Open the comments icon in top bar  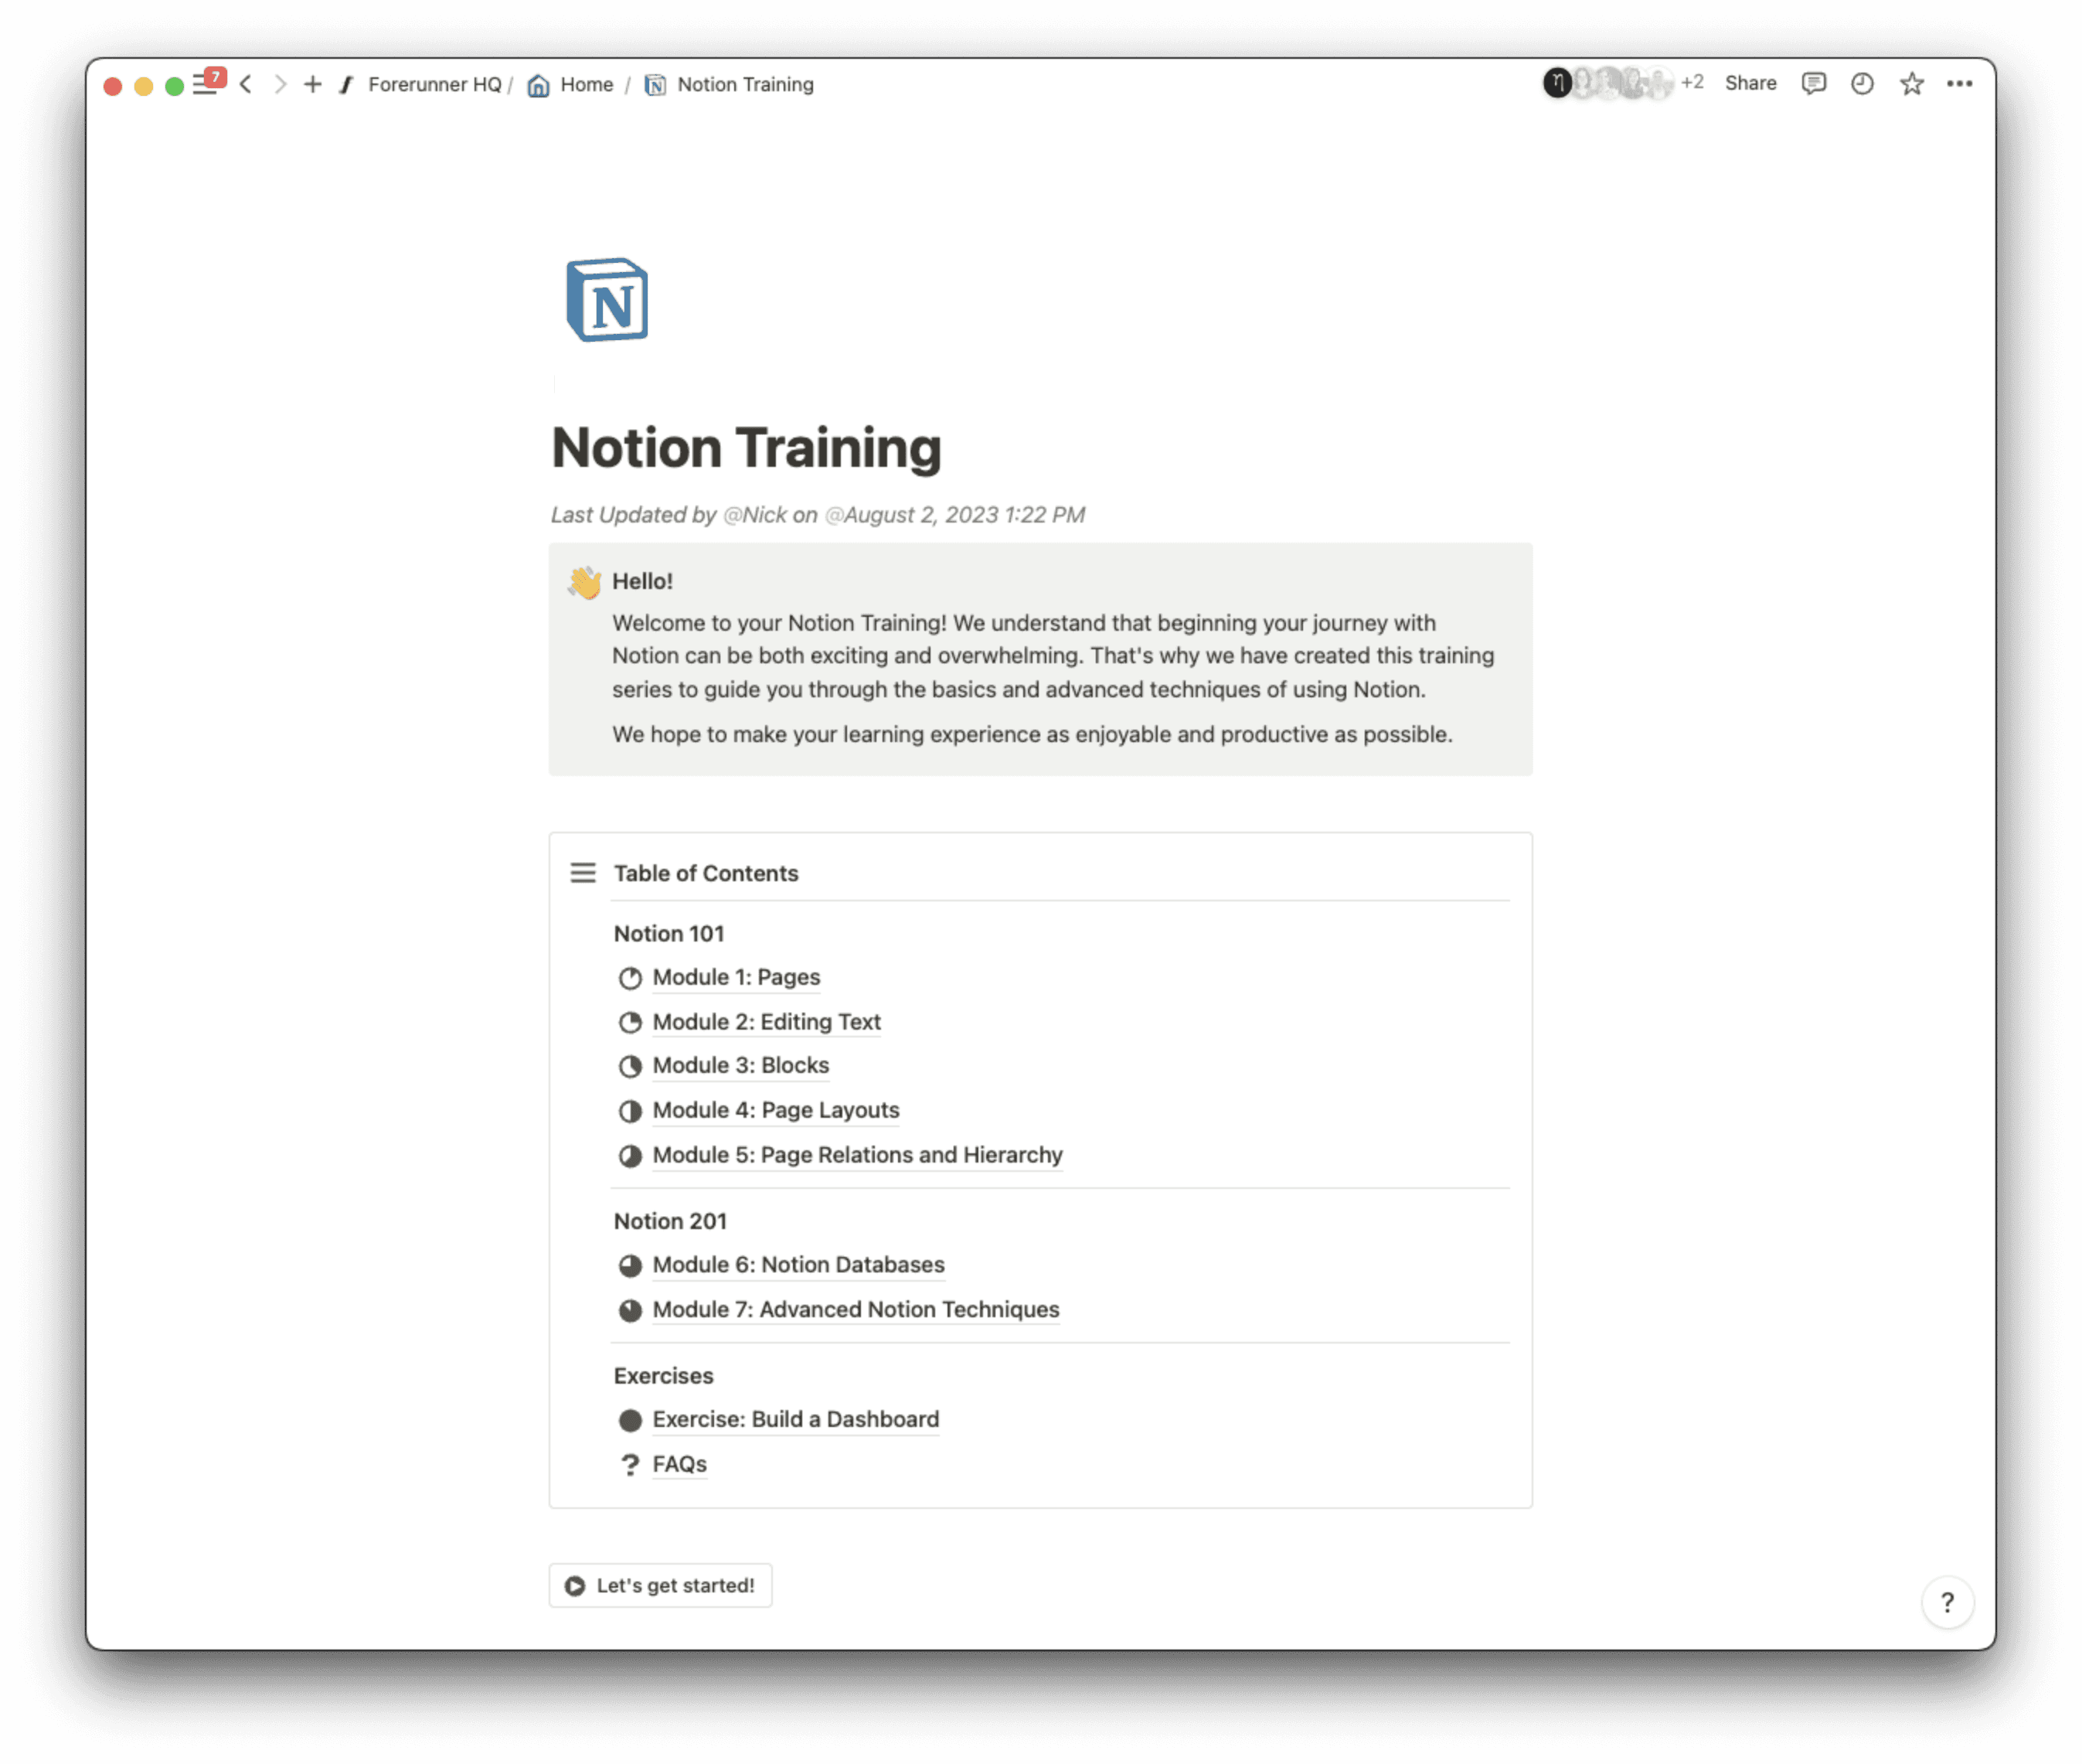(x=1813, y=84)
